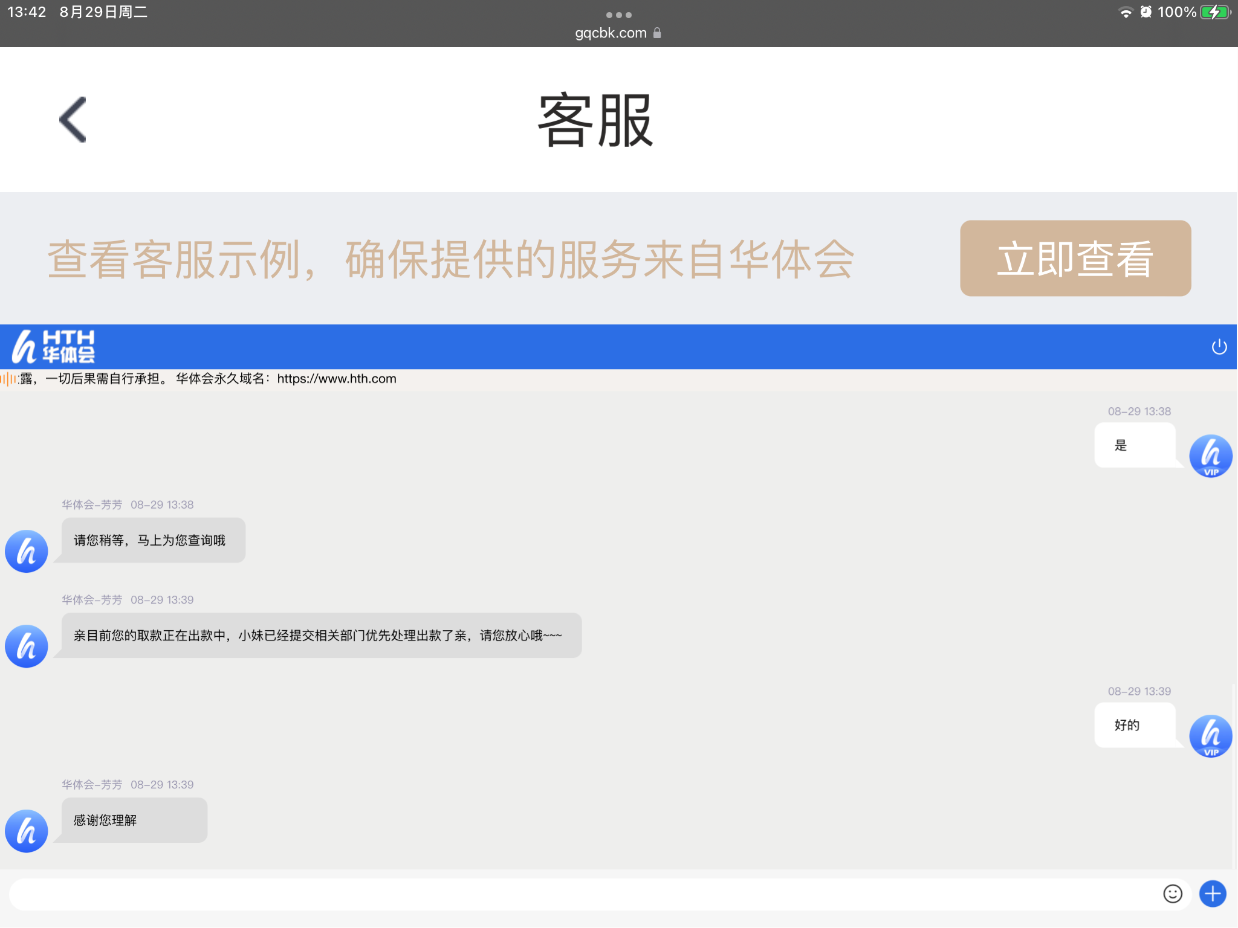Tap the orange announcement speaker icon
Viewport: 1238px width, 928px height.
pos(8,379)
